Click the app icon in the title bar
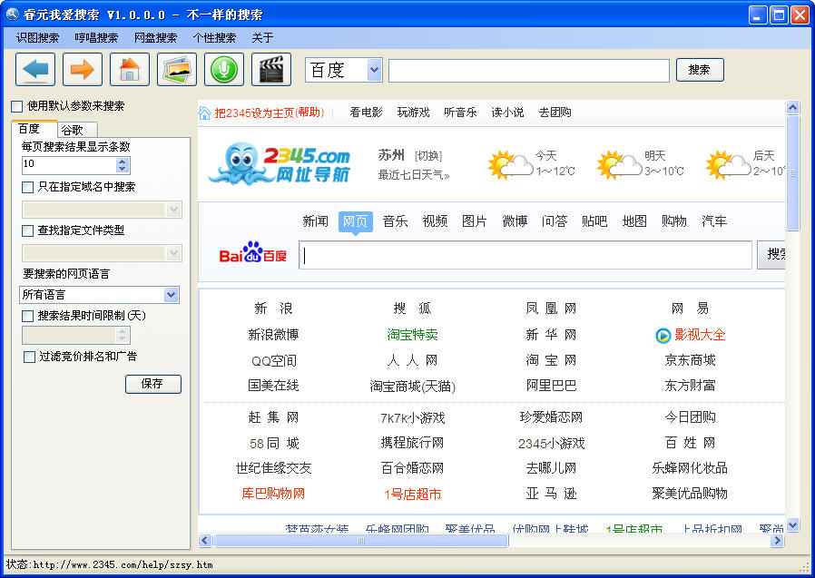The height and width of the screenshot is (578, 815). pos(12,14)
